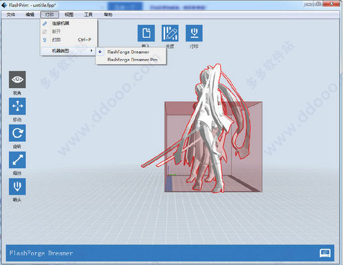Open the Help menu

tap(108, 14)
